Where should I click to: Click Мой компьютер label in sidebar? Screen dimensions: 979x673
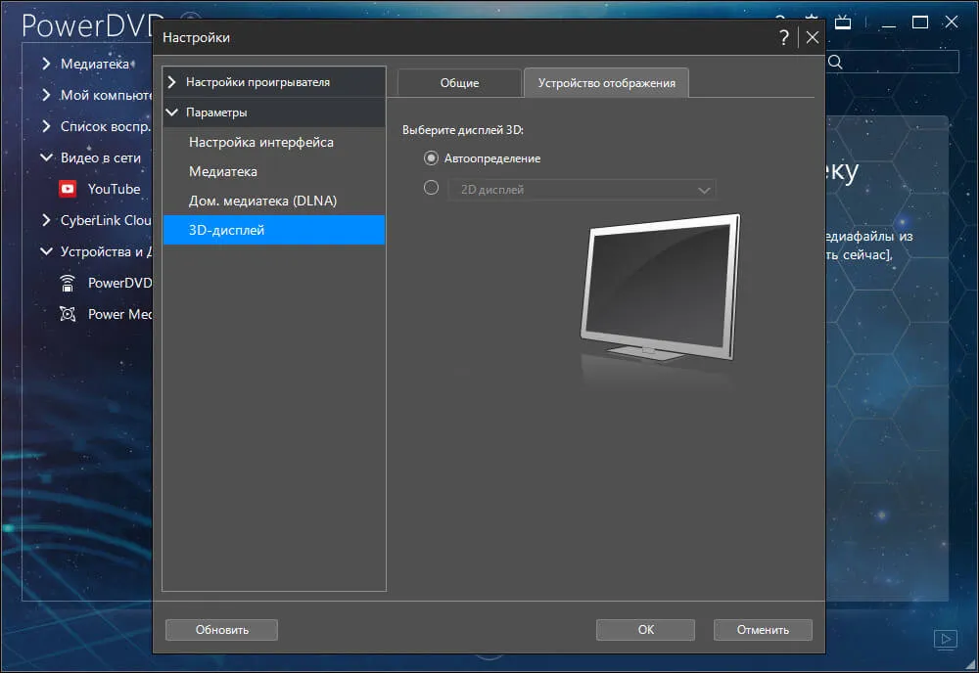106,95
